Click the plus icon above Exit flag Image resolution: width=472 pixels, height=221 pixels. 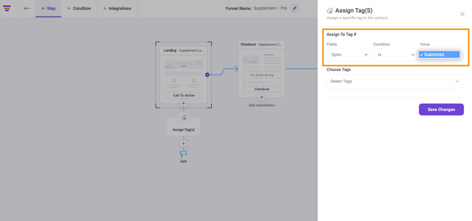coord(183,144)
